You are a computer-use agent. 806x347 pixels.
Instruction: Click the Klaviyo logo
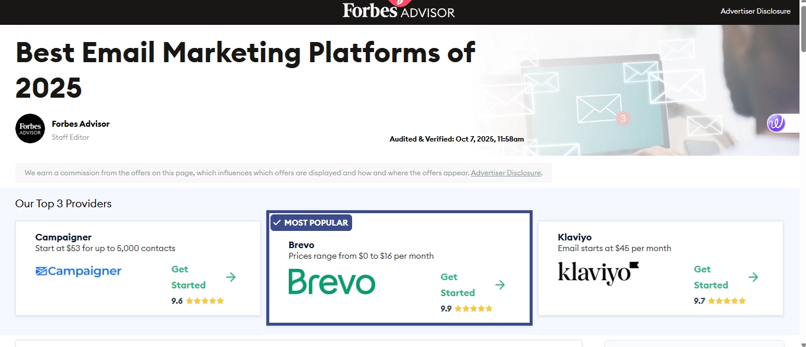[598, 273]
